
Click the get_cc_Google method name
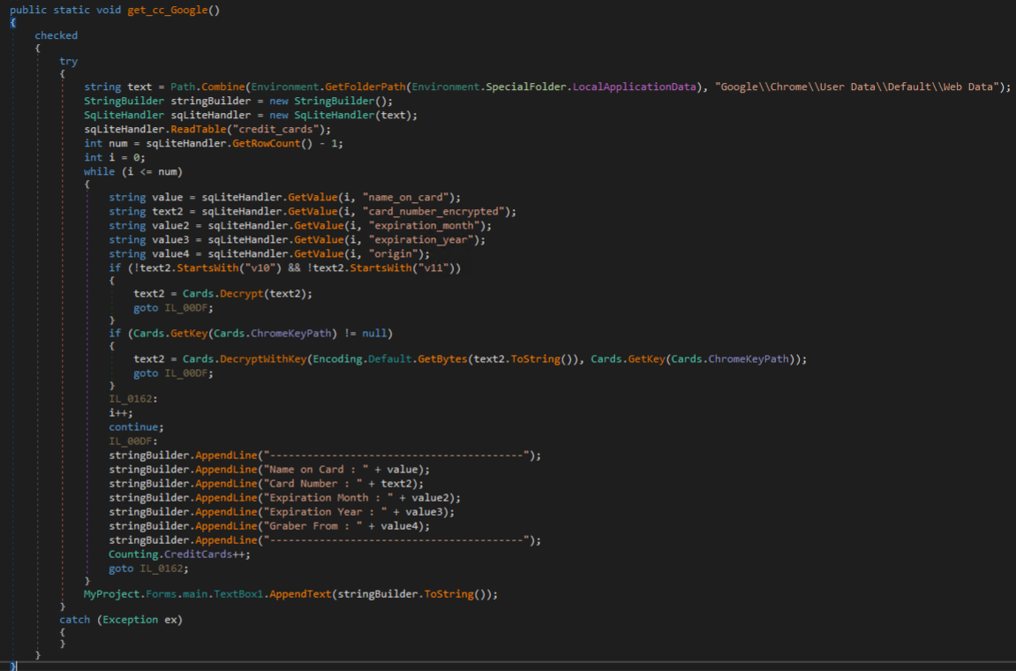pos(167,10)
